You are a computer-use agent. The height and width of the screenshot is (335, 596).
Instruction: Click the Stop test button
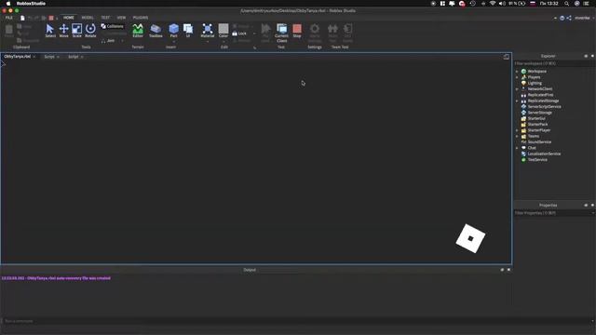pos(297,31)
